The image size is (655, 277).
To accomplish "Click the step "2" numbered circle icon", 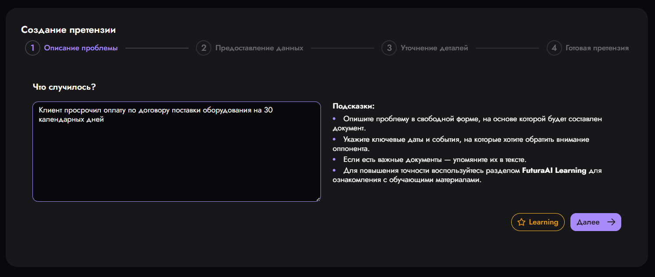I will pos(203,48).
